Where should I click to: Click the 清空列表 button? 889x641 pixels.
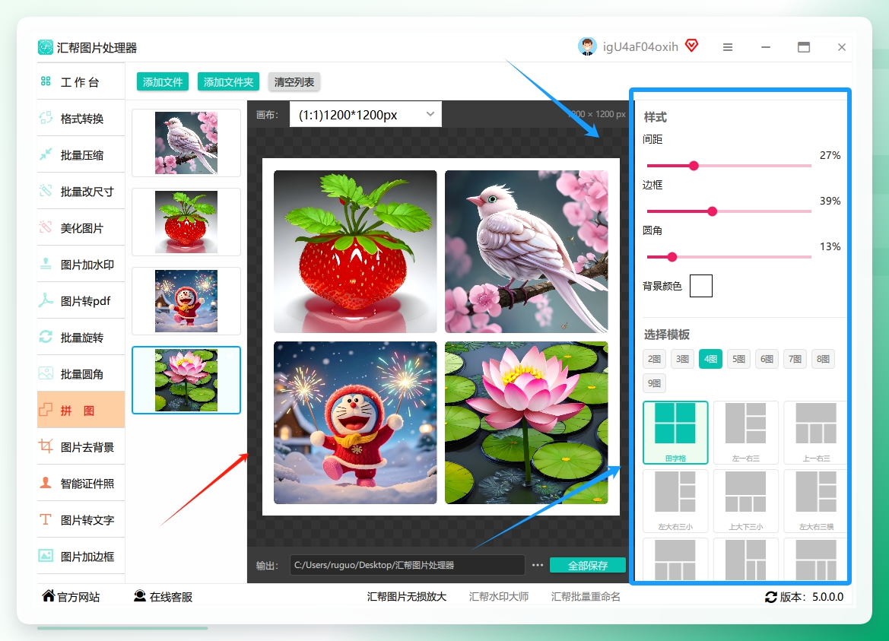(x=294, y=81)
